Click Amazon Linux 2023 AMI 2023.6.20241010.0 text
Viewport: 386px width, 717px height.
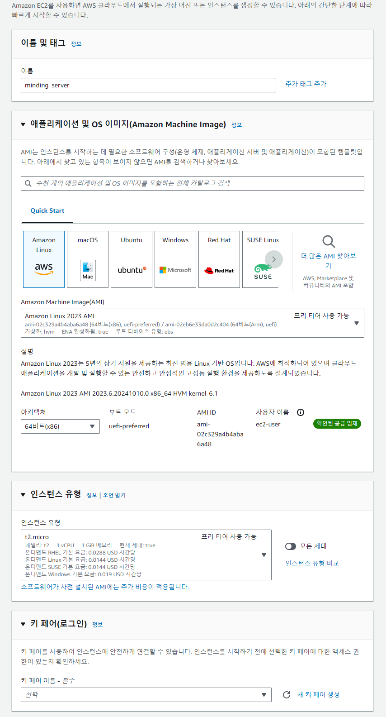[x=119, y=394]
